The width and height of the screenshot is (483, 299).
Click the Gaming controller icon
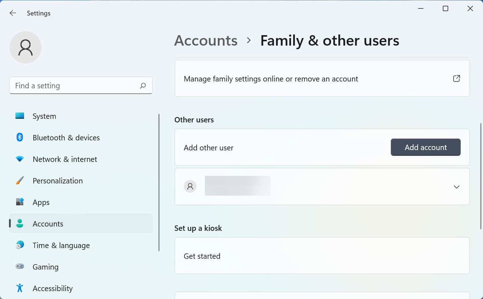pos(20,267)
